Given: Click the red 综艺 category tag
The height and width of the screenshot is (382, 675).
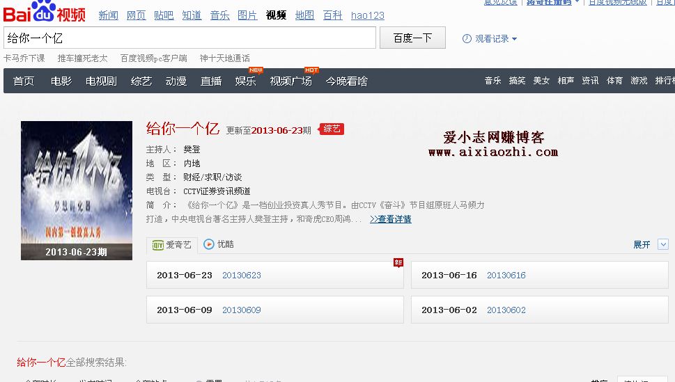Looking at the screenshot, I should point(332,129).
